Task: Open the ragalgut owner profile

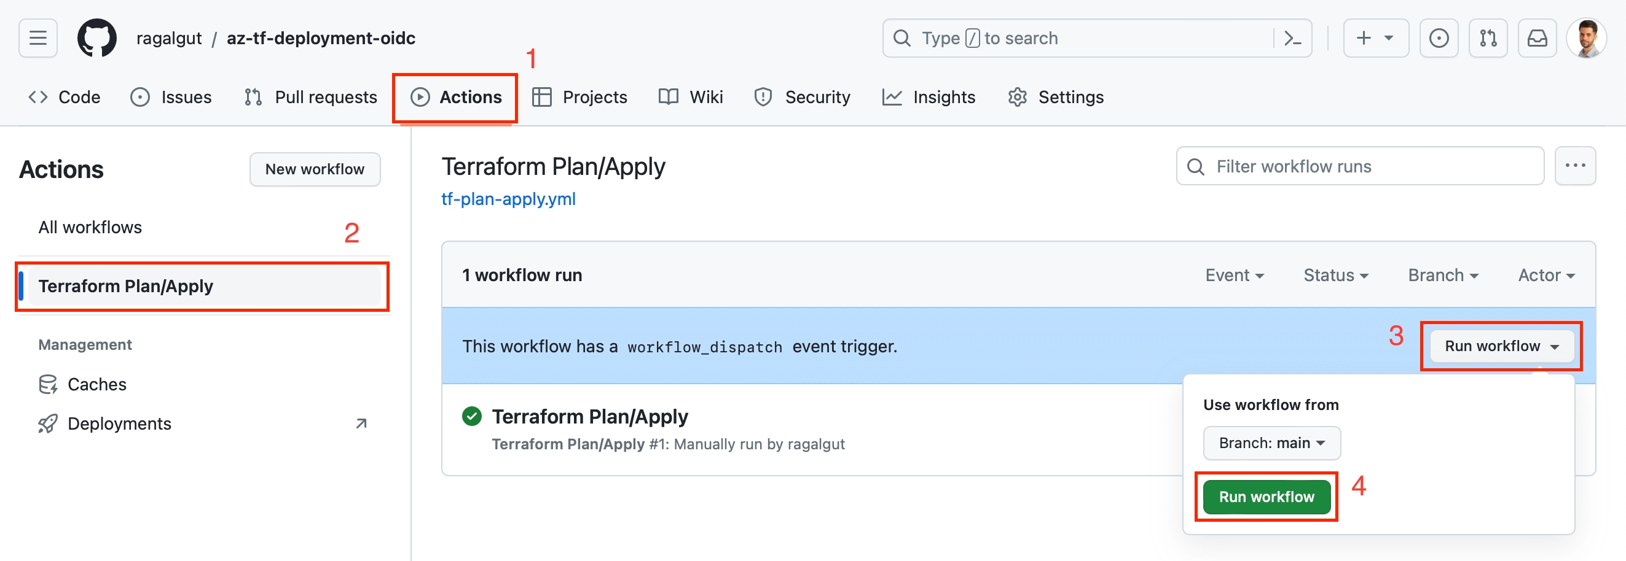Action: pos(168,39)
